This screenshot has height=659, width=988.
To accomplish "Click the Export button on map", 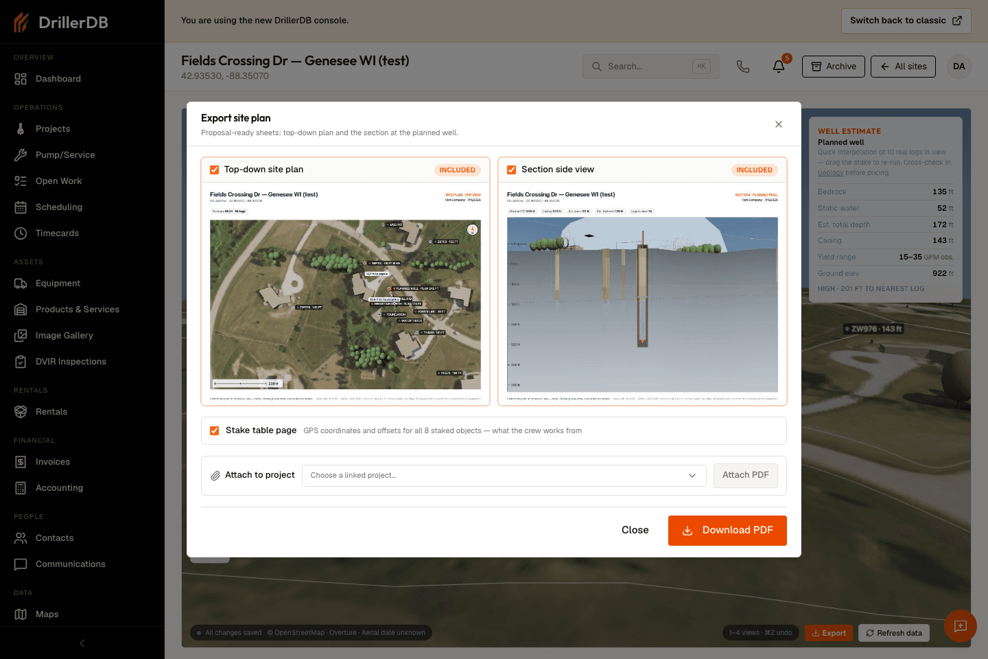I will click(x=829, y=633).
